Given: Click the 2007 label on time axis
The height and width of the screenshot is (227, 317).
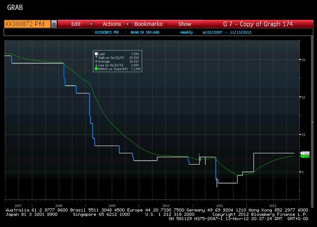Looking at the screenshot, I should click(18, 206).
